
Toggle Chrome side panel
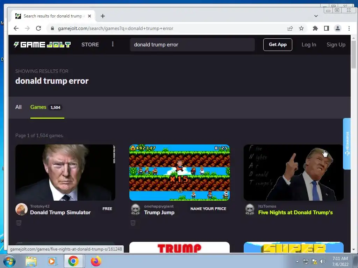click(327, 28)
